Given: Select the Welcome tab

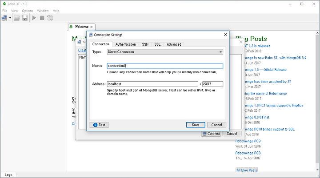Looking at the screenshot, I should 81,27.
